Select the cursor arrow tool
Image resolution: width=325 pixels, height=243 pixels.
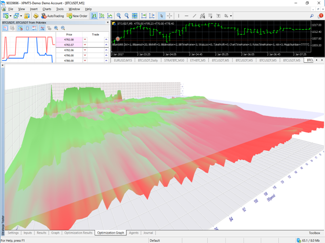click(x=161, y=16)
